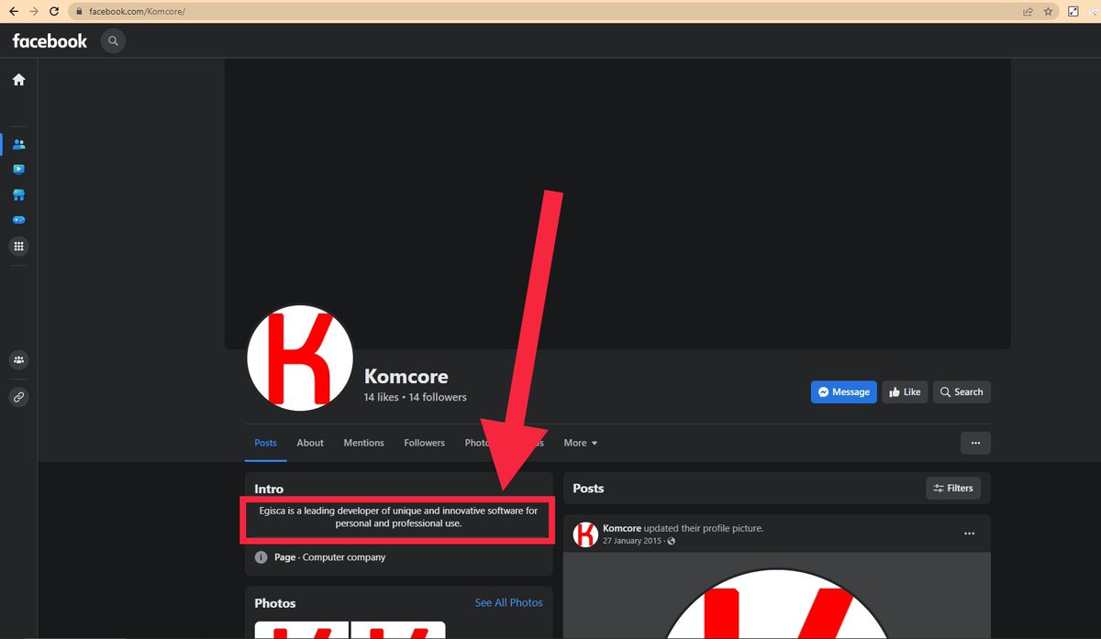Open the page options three-dot button
The width and height of the screenshot is (1101, 639).
pyautogui.click(x=975, y=443)
